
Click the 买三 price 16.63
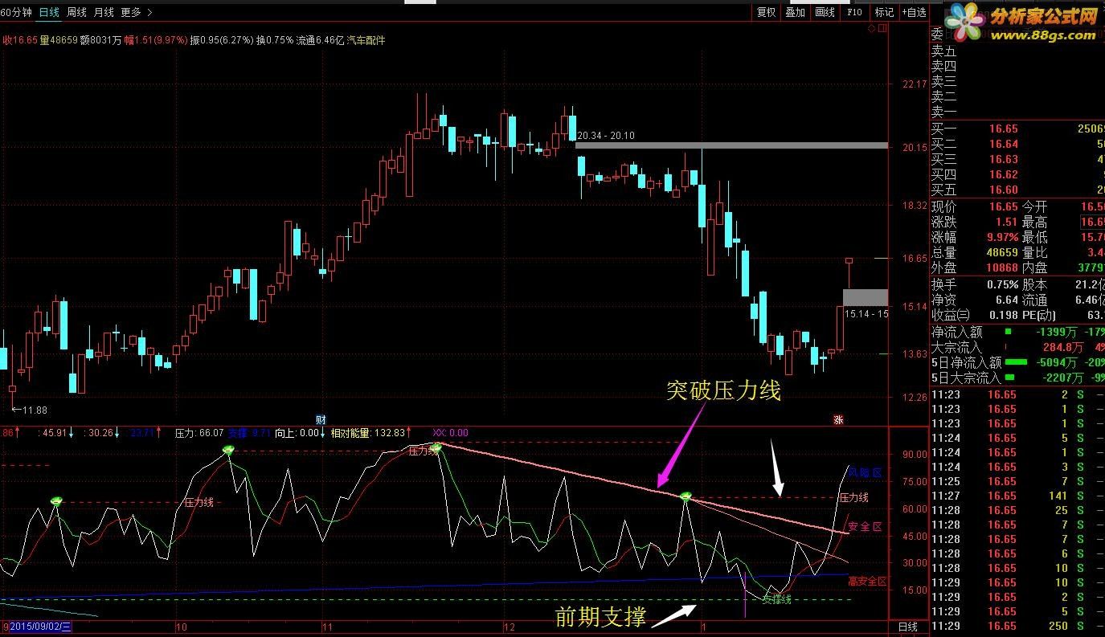coord(1003,160)
